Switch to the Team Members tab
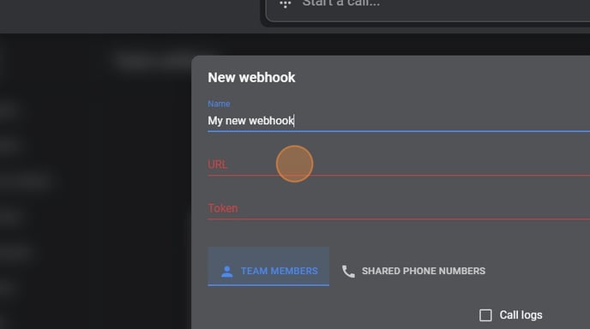Screen dimensions: 590x329 tap(268, 266)
